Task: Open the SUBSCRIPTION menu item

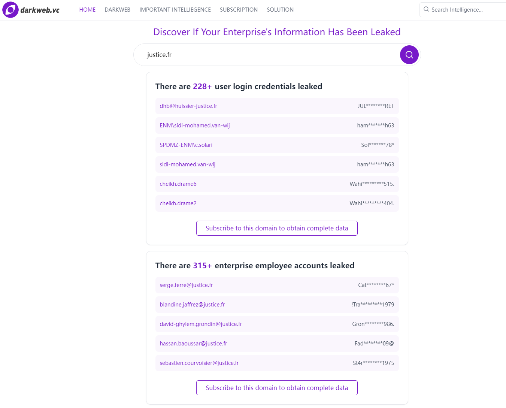Action: coord(239,10)
